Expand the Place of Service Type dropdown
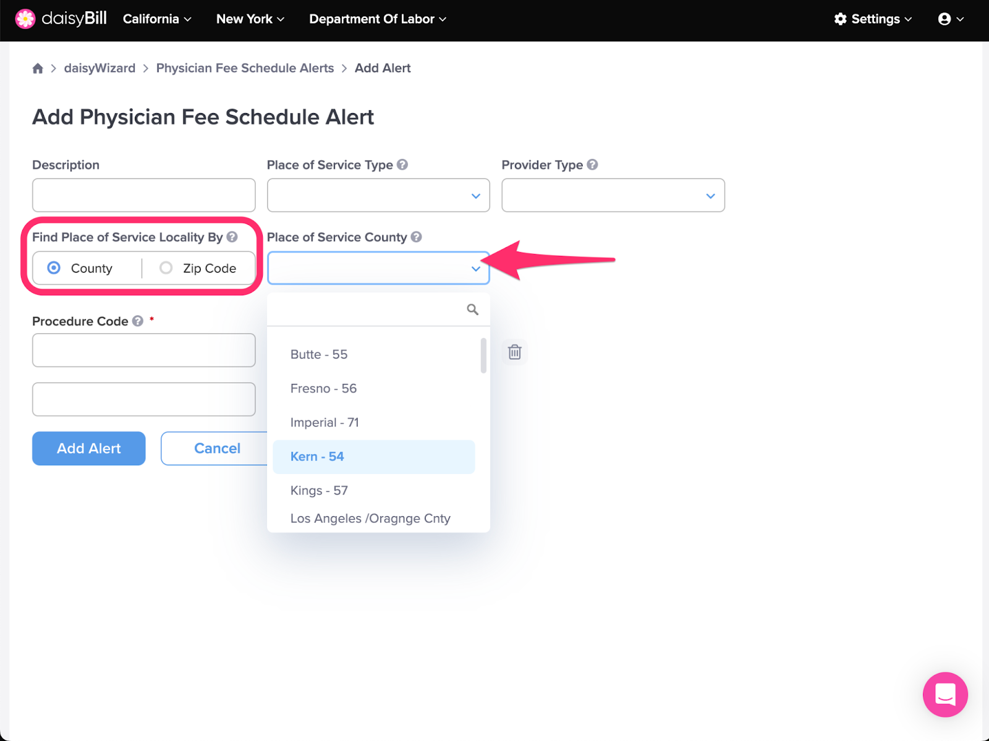This screenshot has width=989, height=741. 378,195
